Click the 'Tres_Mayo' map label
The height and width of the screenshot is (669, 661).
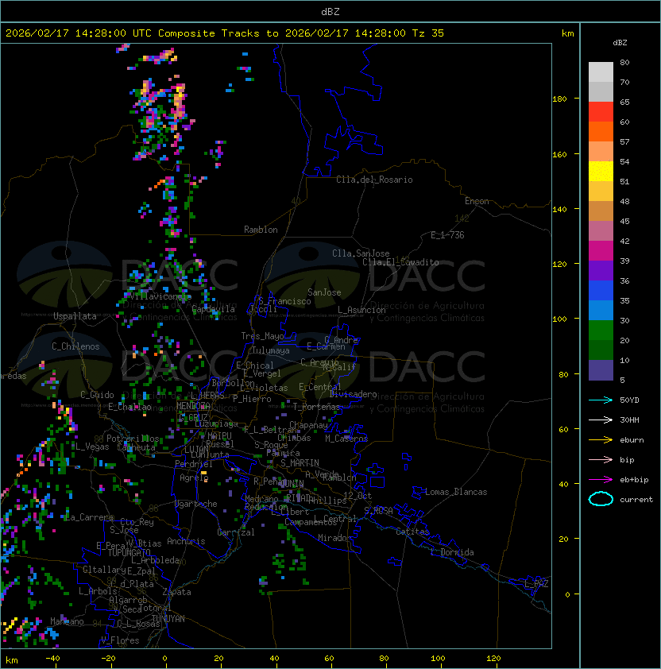[x=262, y=336]
